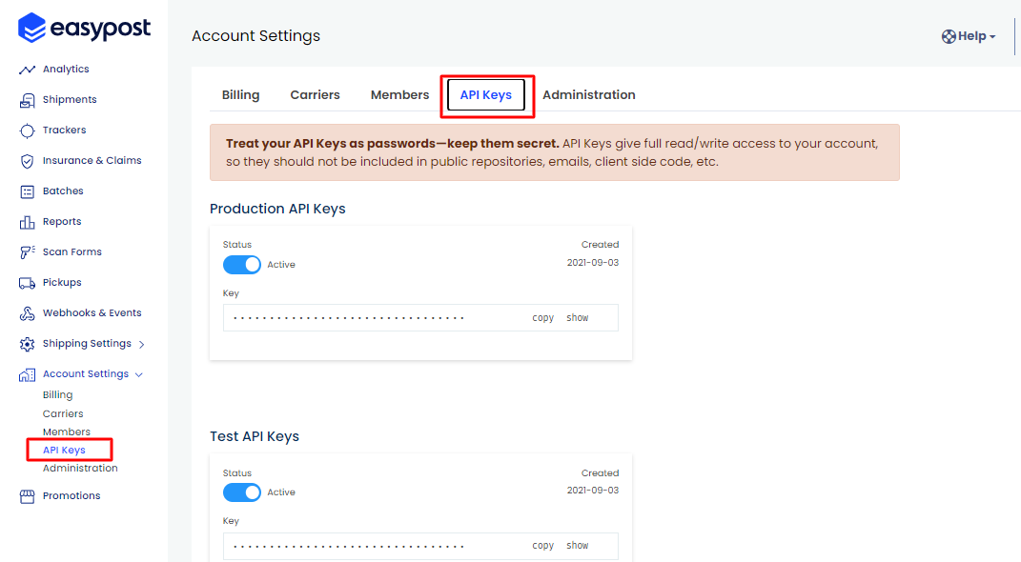Open Reports in the sidebar

coord(62,222)
